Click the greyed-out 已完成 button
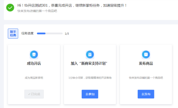178x108 pixels. pyautogui.click(x=34, y=94)
